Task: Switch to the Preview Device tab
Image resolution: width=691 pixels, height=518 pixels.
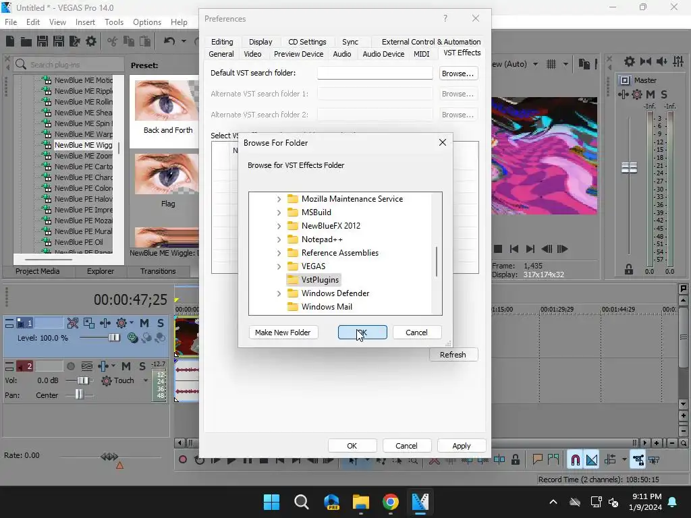Action: (298, 54)
